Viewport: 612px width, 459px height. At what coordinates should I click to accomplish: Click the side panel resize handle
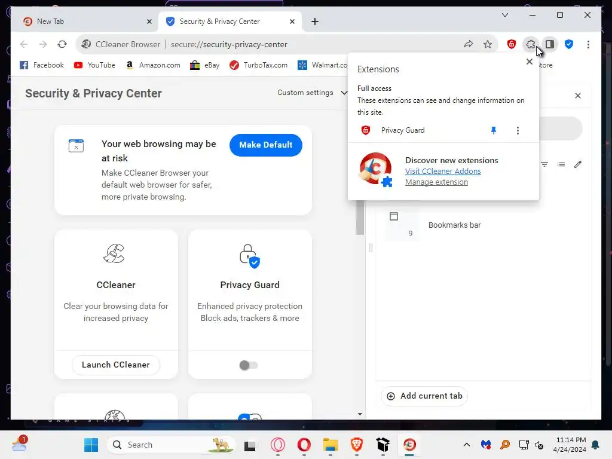coord(371,247)
